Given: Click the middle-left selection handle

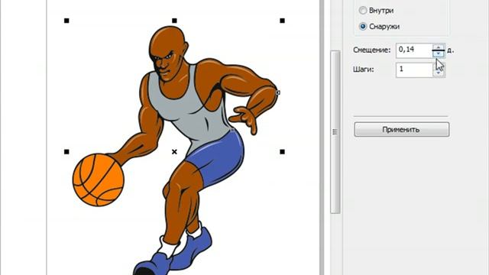Looking at the screenshot, I should coord(66,152).
